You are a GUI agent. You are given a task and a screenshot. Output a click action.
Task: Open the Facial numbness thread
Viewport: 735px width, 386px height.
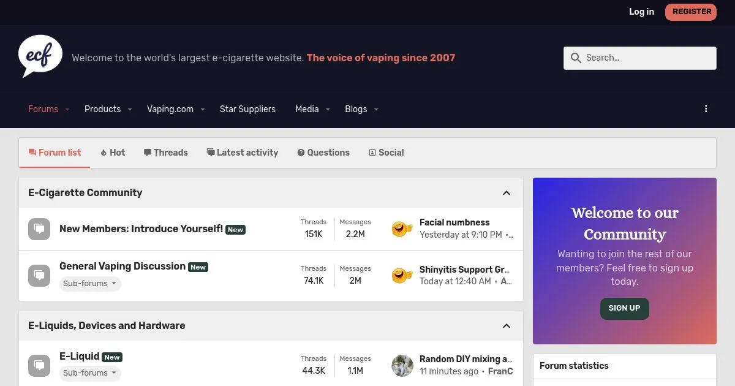pyautogui.click(x=454, y=222)
